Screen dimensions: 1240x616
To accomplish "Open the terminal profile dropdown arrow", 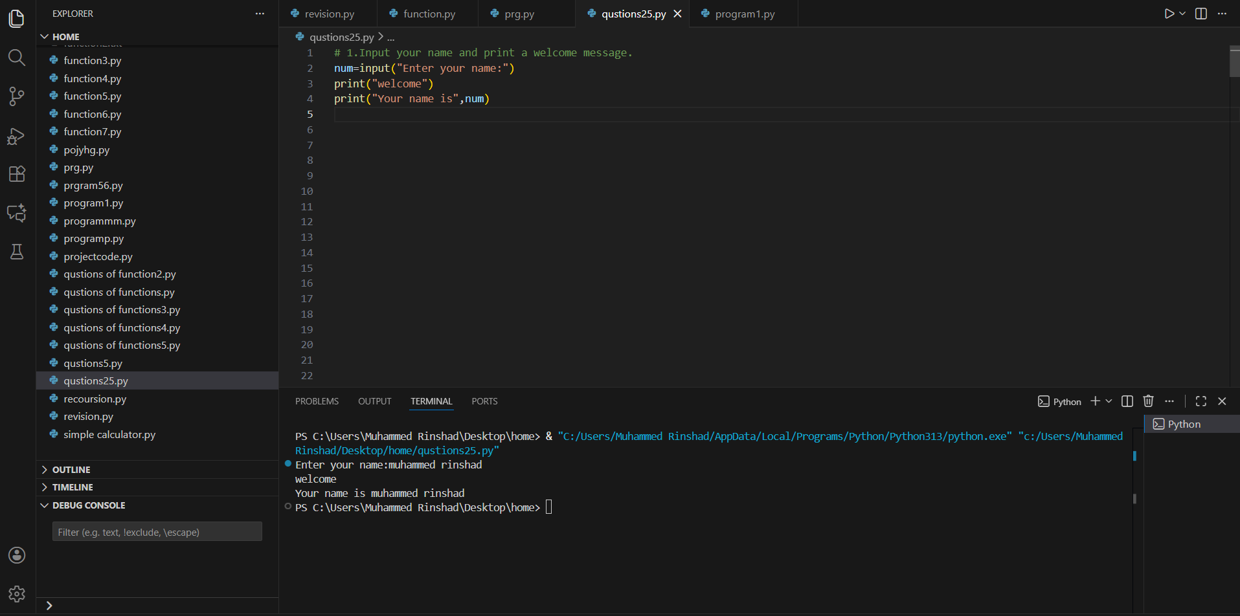I will pyautogui.click(x=1109, y=401).
